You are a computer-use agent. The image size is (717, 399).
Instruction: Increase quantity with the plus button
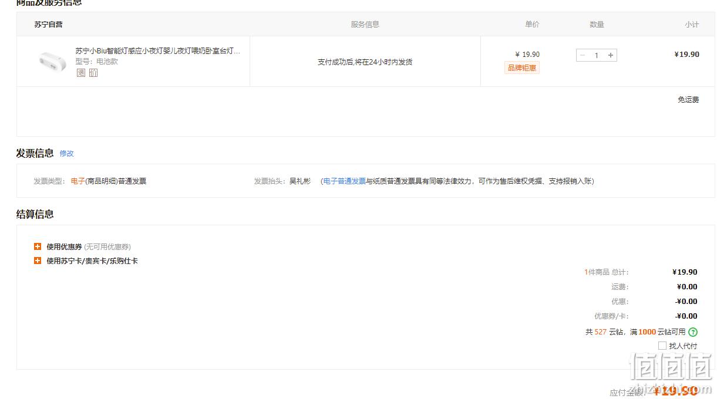(611, 55)
